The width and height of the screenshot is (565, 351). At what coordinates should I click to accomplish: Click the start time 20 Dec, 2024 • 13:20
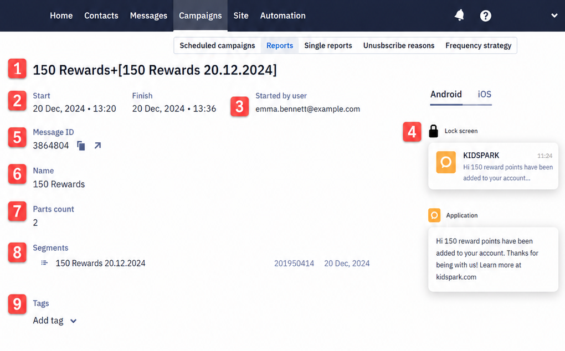point(75,109)
